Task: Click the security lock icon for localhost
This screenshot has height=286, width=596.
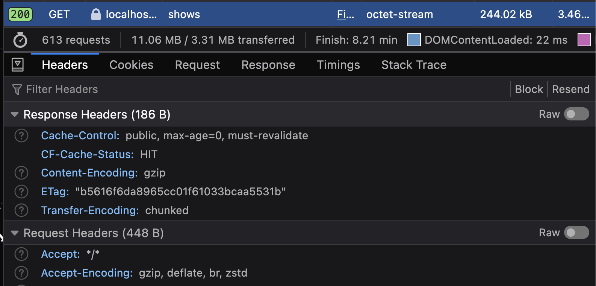Action: (96, 14)
